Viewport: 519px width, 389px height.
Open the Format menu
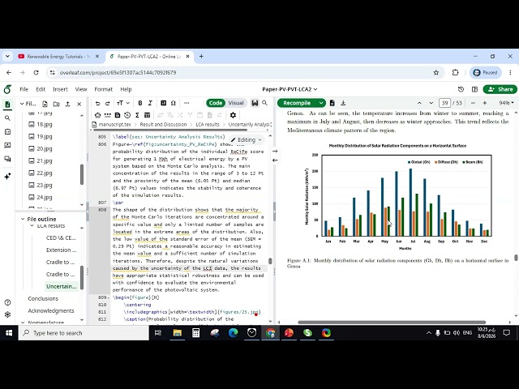(x=103, y=89)
